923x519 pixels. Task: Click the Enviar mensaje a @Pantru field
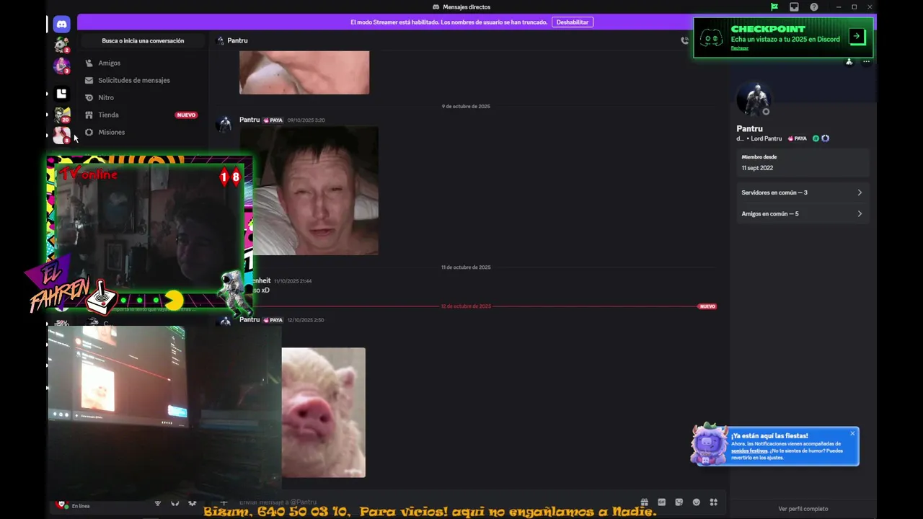(433, 502)
